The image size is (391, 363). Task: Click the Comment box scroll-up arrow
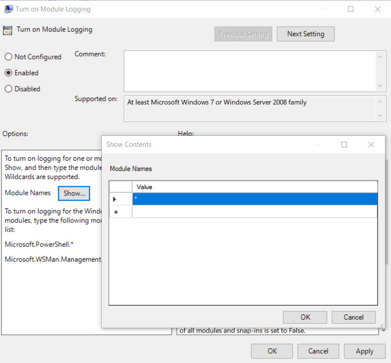(x=380, y=56)
